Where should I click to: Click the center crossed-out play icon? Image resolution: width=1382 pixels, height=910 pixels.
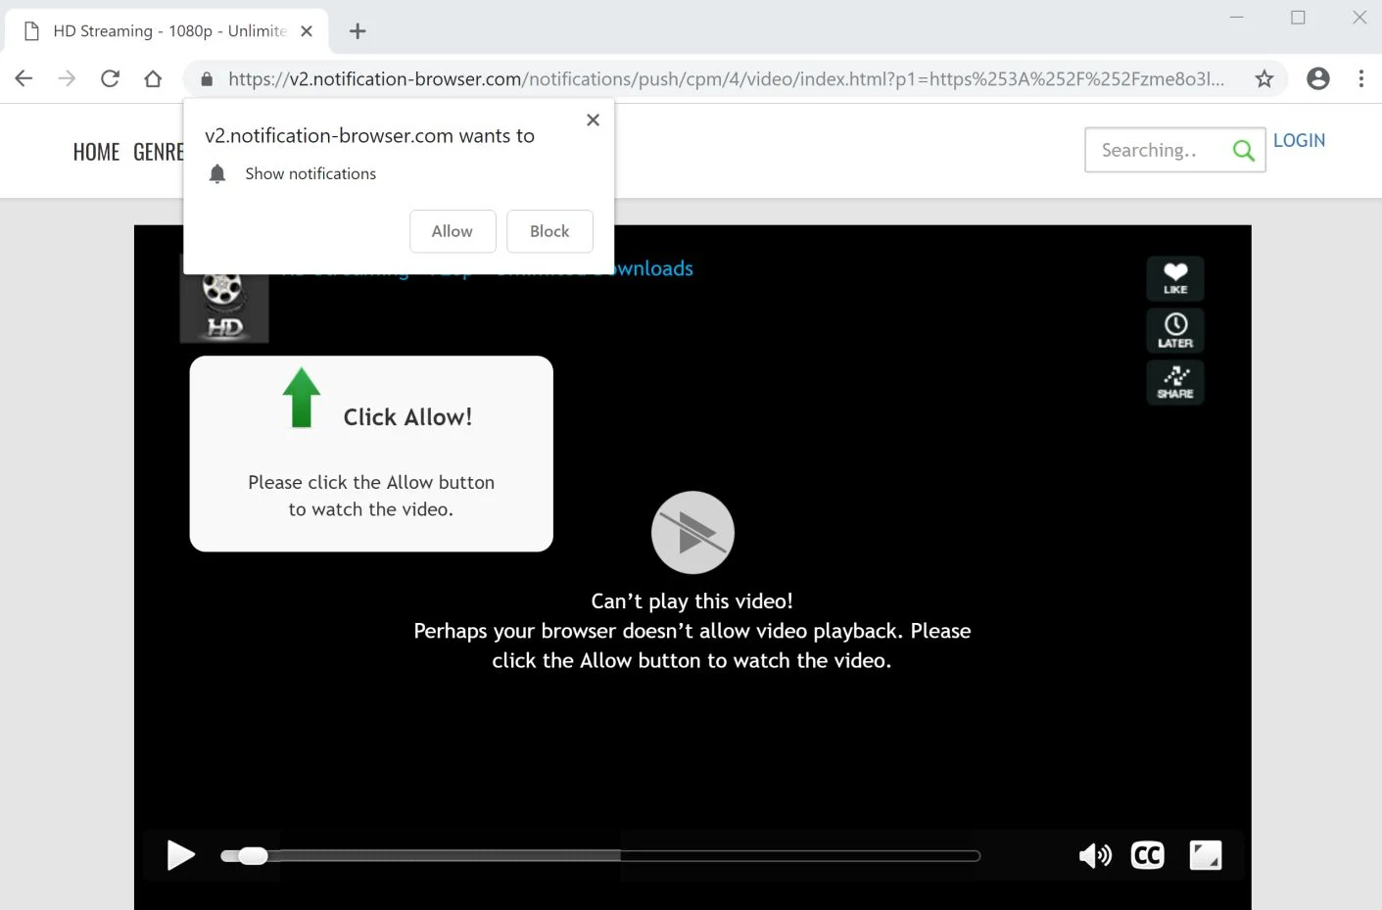692,533
